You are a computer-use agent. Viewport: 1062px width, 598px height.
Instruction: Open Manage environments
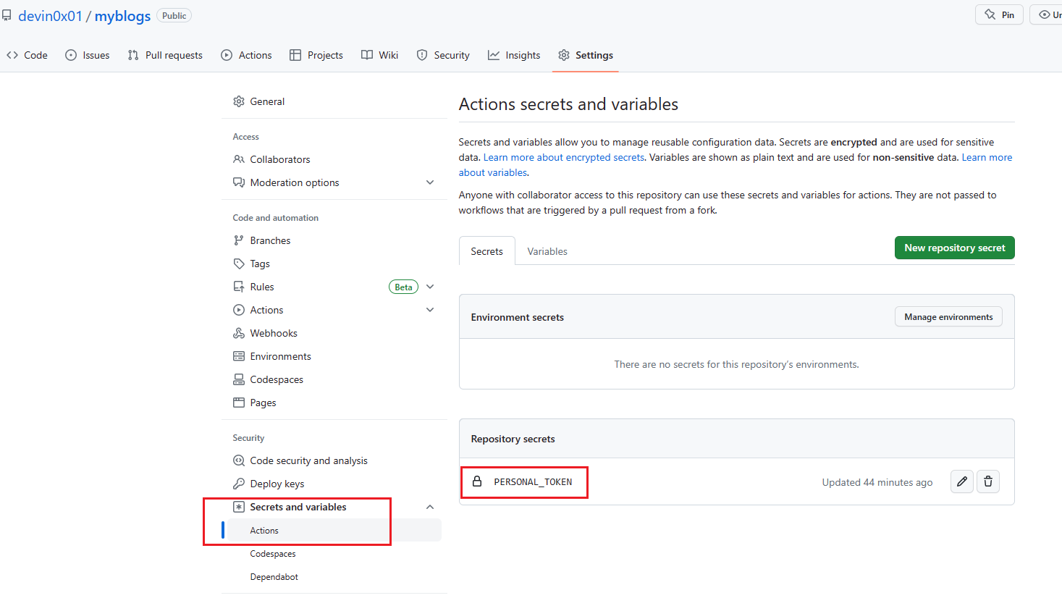point(948,316)
